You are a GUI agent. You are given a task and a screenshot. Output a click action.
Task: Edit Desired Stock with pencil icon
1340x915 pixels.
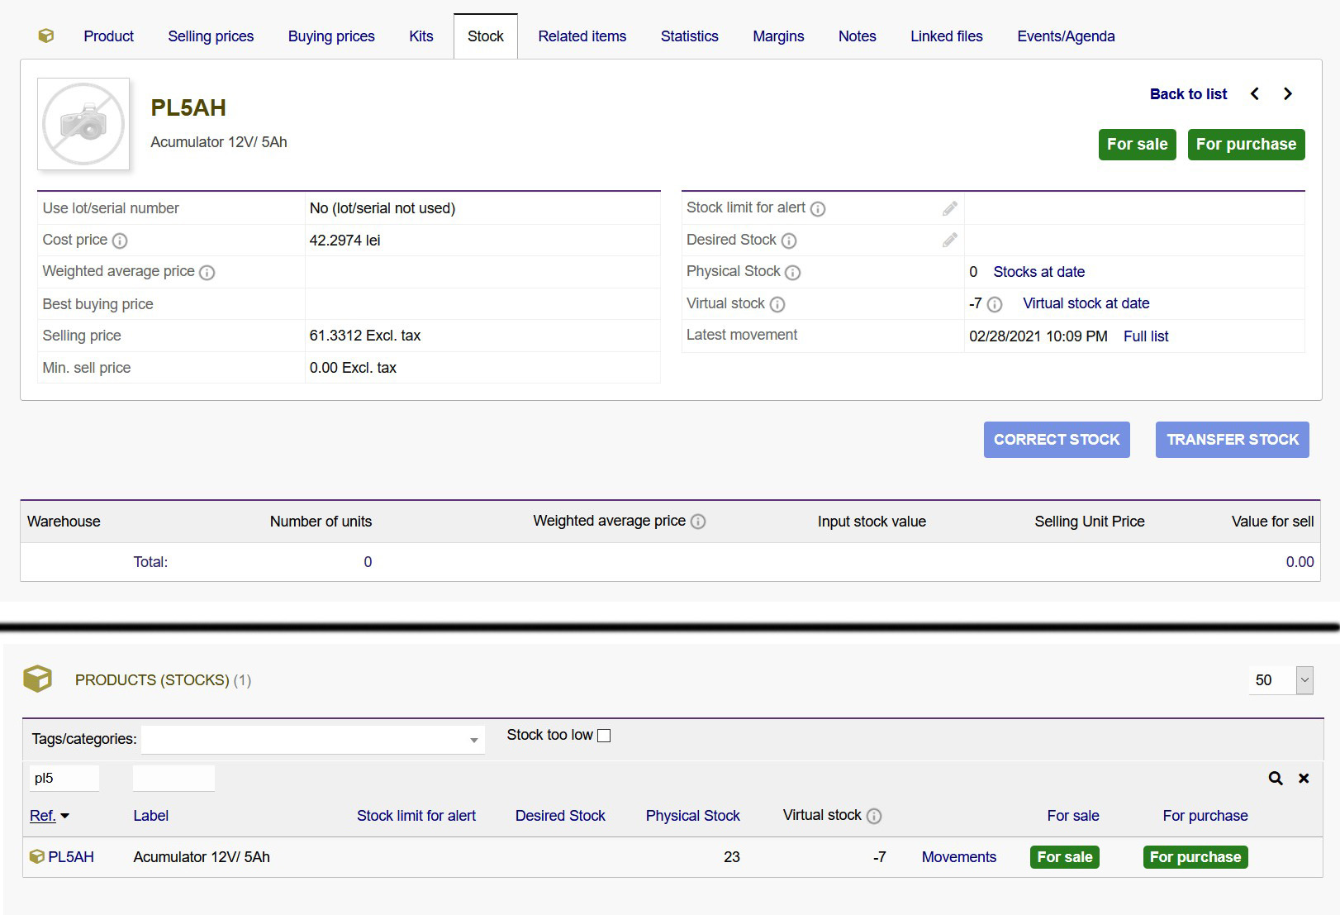pyautogui.click(x=950, y=240)
